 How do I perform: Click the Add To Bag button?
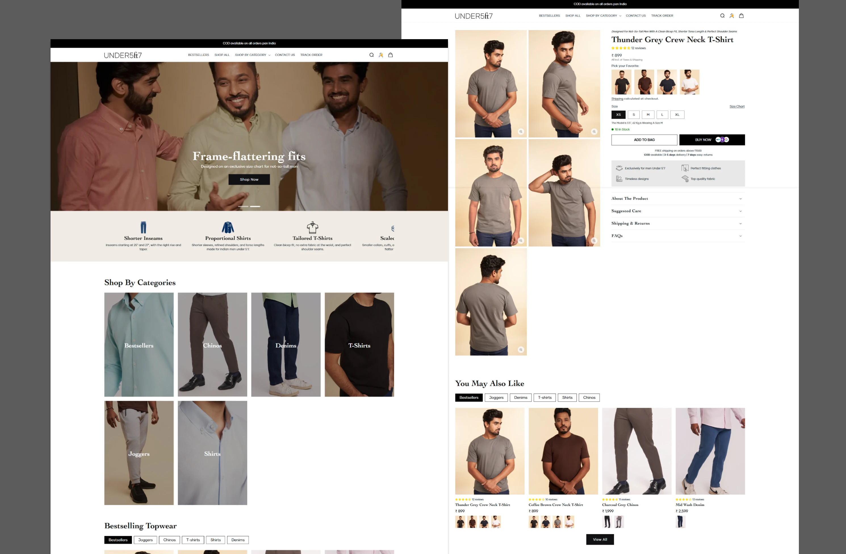pos(644,140)
